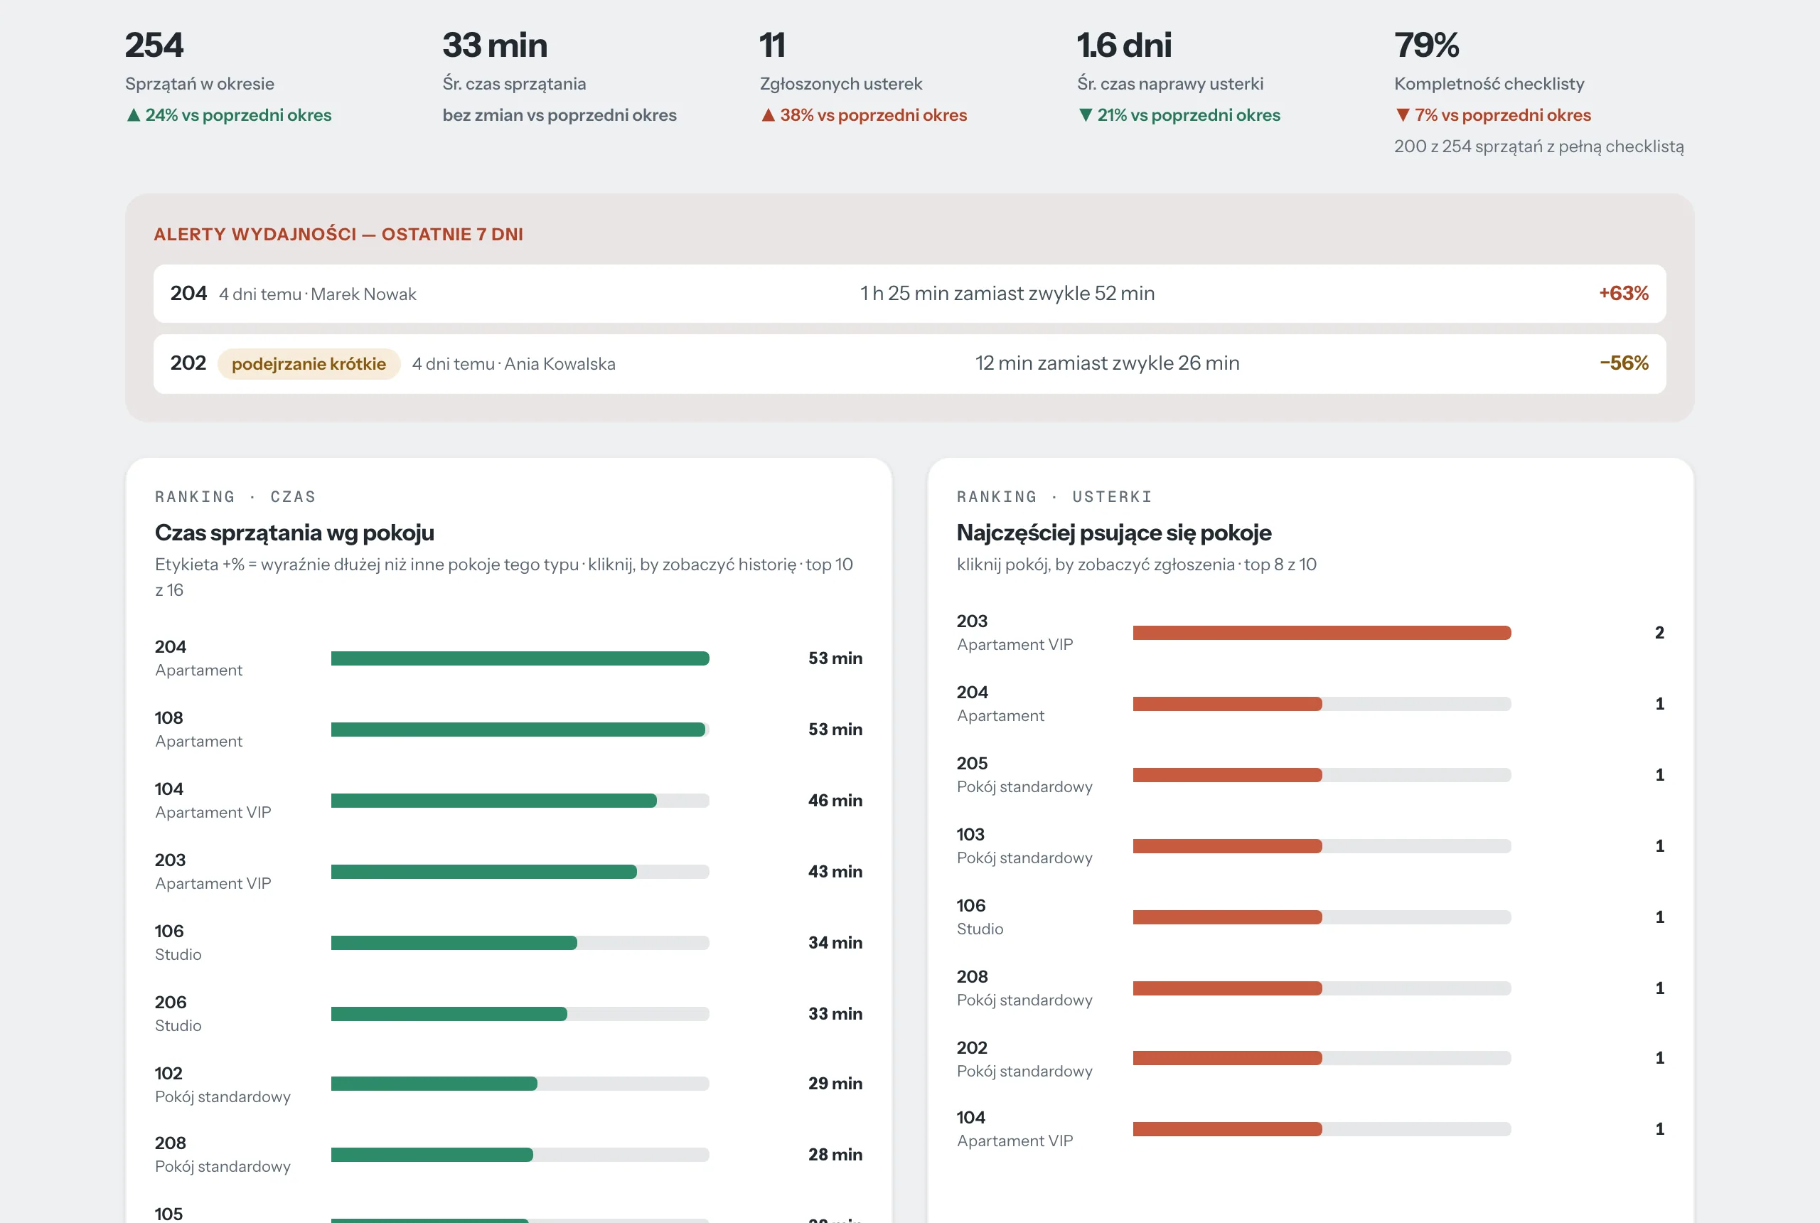Click the '33 min' average cleaning time stat
The height and width of the screenshot is (1223, 1820).
(560, 77)
